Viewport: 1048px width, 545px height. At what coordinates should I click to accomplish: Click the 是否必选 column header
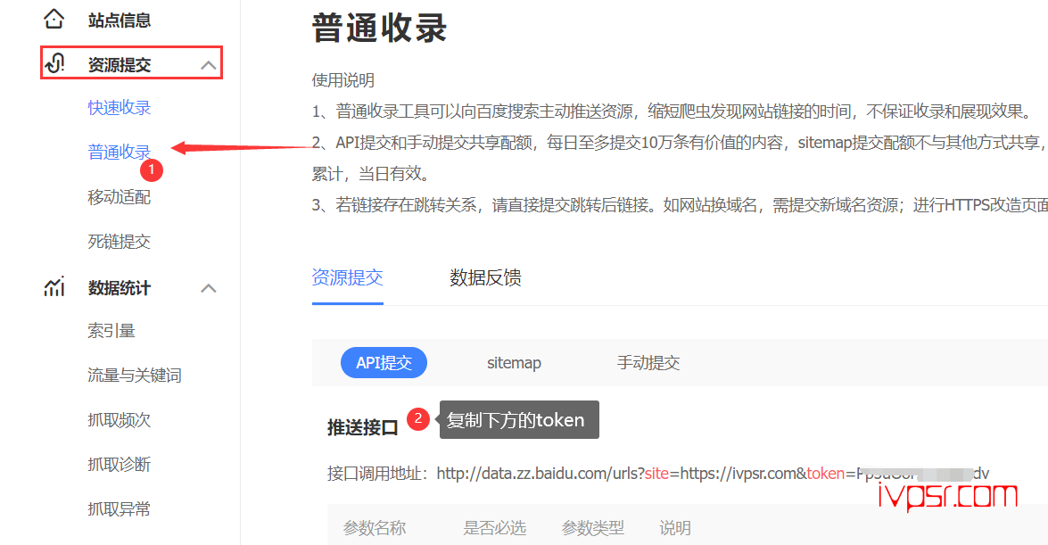495,528
